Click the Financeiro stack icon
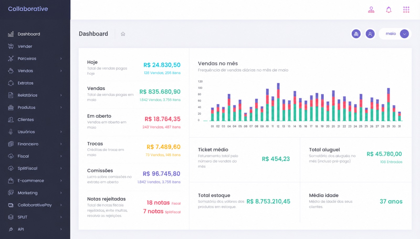Viewport: 420px width, 239px height. (11, 144)
